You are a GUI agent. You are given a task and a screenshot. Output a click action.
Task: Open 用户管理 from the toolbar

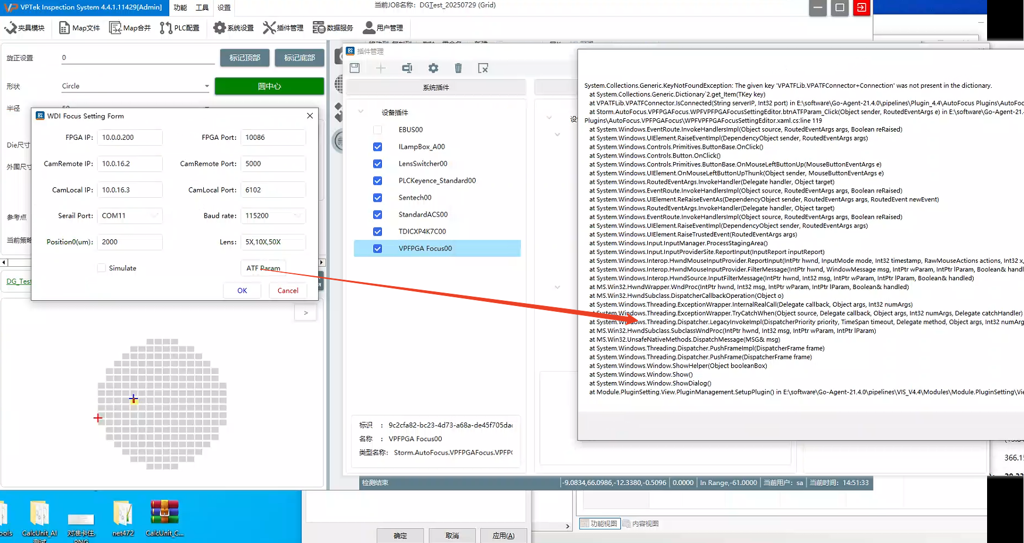tap(383, 28)
